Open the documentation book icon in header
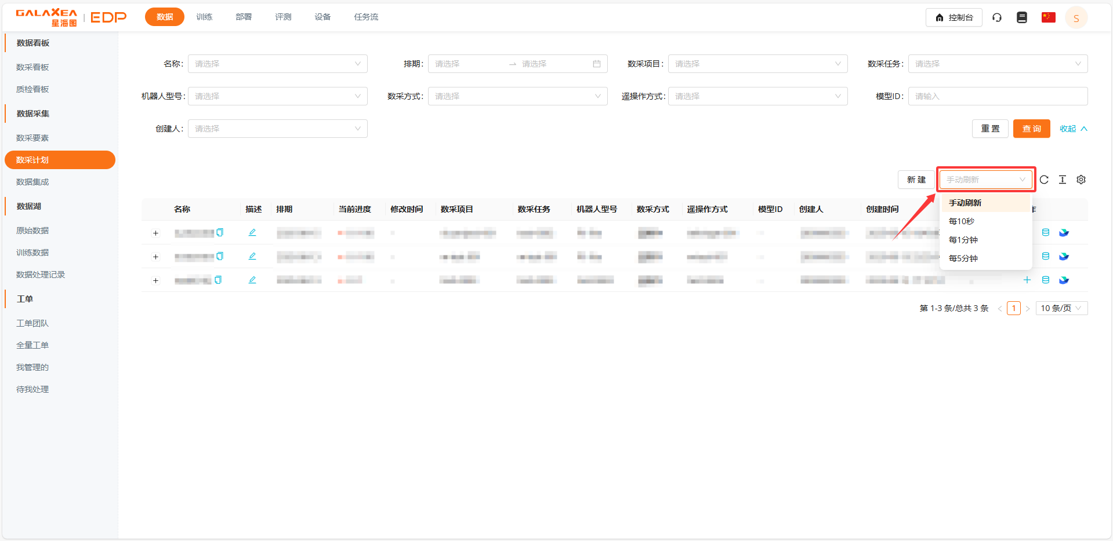This screenshot has width=1113, height=541. [1022, 17]
